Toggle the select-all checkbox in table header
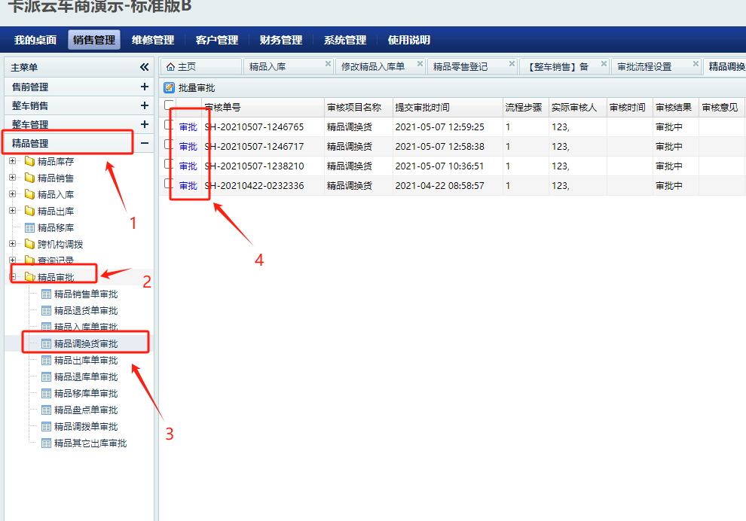Image resolution: width=746 pixels, height=521 pixels. (169, 106)
